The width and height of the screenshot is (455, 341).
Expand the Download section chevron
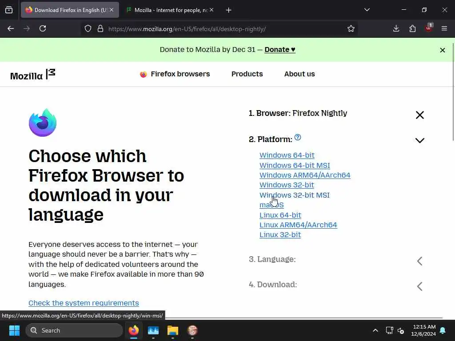point(419,286)
